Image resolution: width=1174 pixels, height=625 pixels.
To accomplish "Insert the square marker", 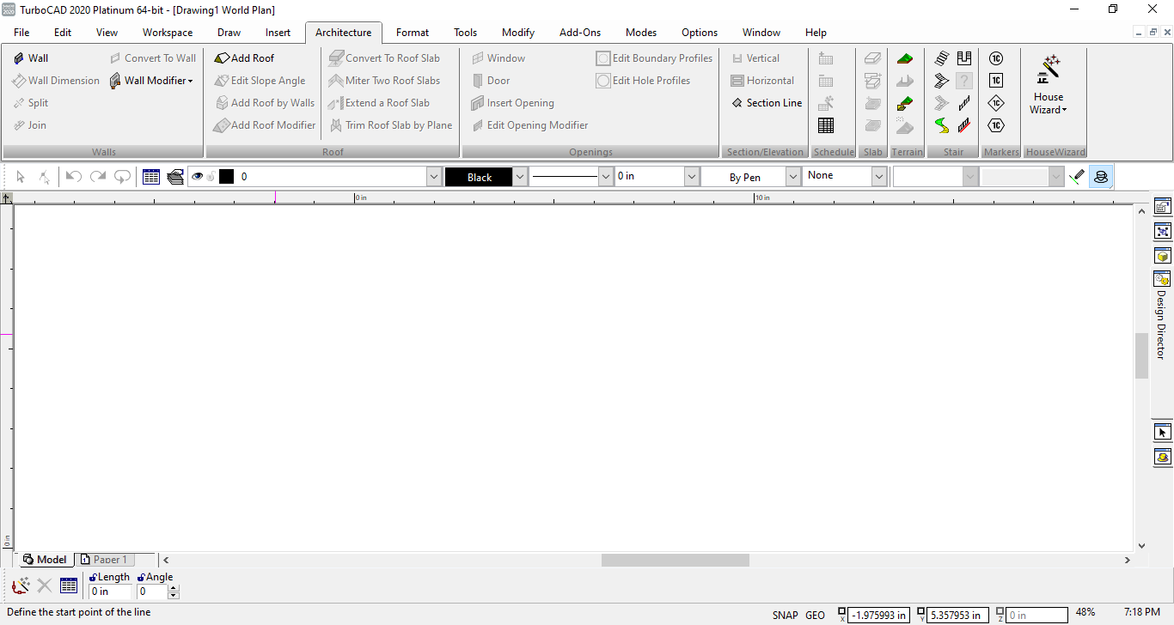I will pos(996,81).
